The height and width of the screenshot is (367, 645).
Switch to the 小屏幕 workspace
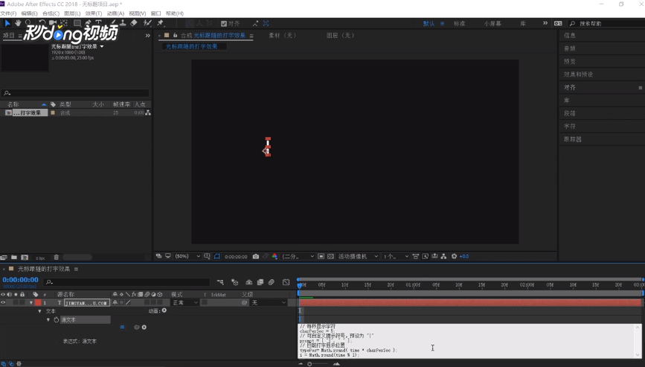tap(492, 24)
